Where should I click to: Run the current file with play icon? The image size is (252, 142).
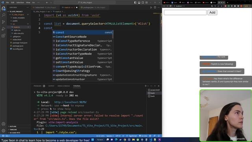[151, 7]
